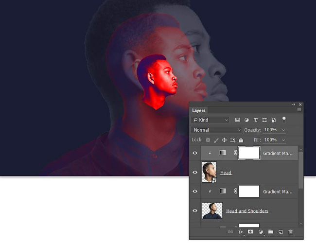Screen dimensions: 316x245
Task: Open the fx layer style menu
Action: [x=241, y=232]
